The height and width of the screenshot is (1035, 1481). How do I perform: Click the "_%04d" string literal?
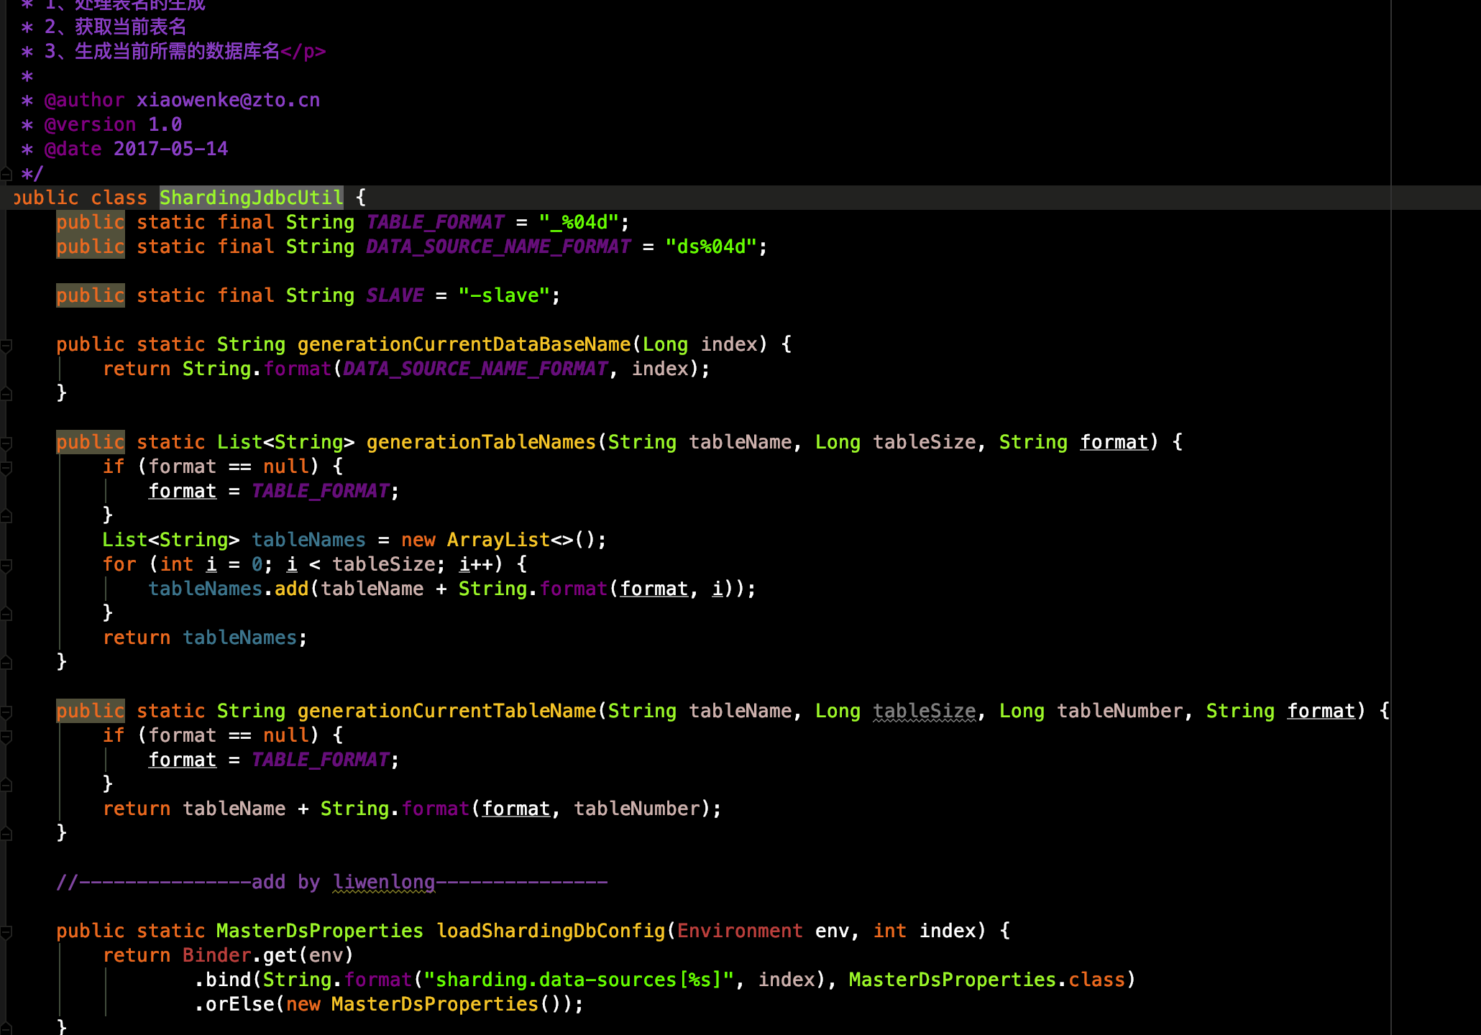(x=579, y=222)
